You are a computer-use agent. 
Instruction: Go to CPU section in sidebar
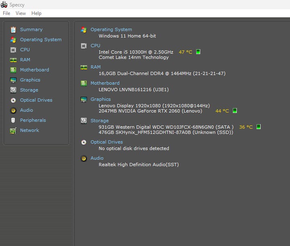click(25, 50)
